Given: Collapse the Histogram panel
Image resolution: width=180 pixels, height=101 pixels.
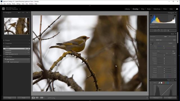Looking at the screenshot, I should [176, 13].
